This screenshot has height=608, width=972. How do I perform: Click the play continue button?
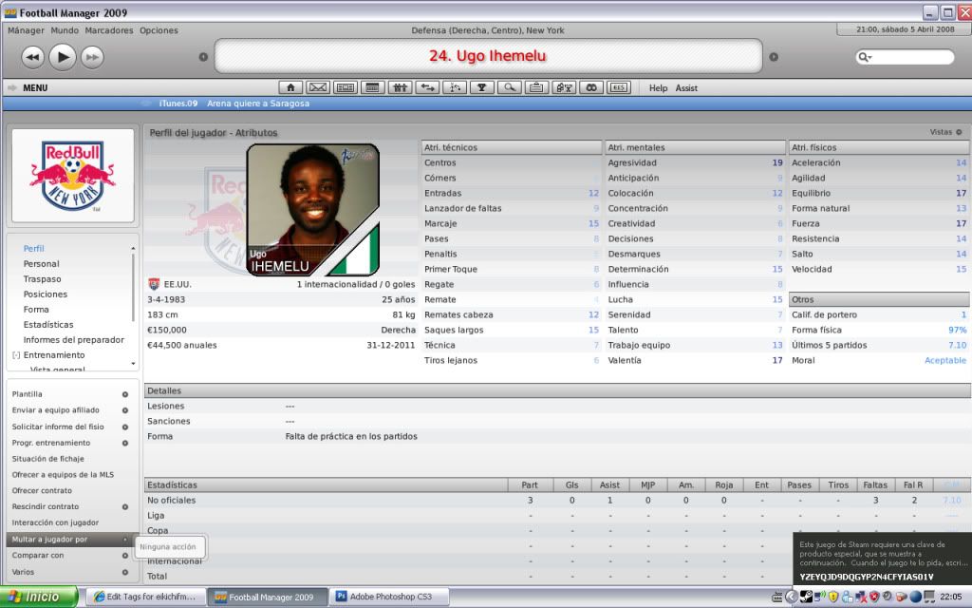tap(63, 57)
